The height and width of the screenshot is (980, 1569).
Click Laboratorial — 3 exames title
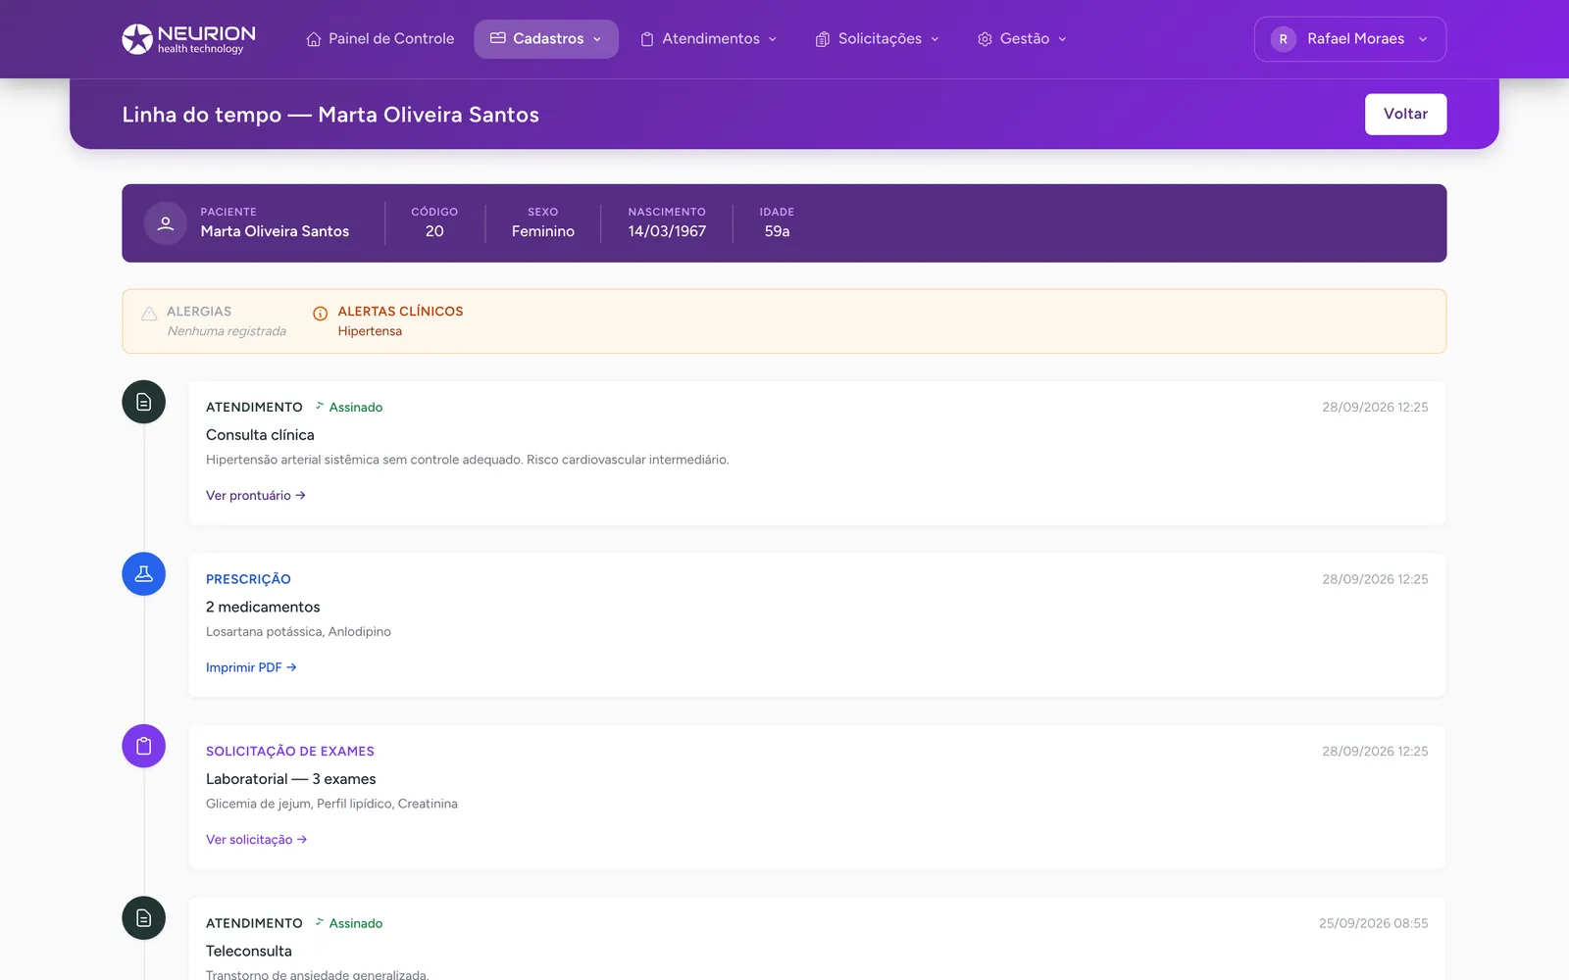tap(291, 779)
